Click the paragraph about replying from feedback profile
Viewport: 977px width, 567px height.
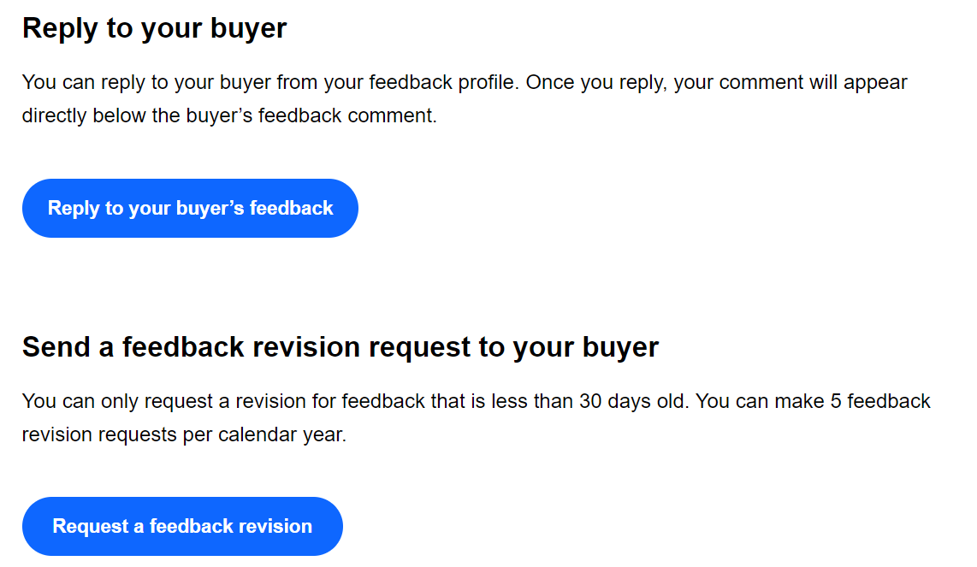[464, 99]
